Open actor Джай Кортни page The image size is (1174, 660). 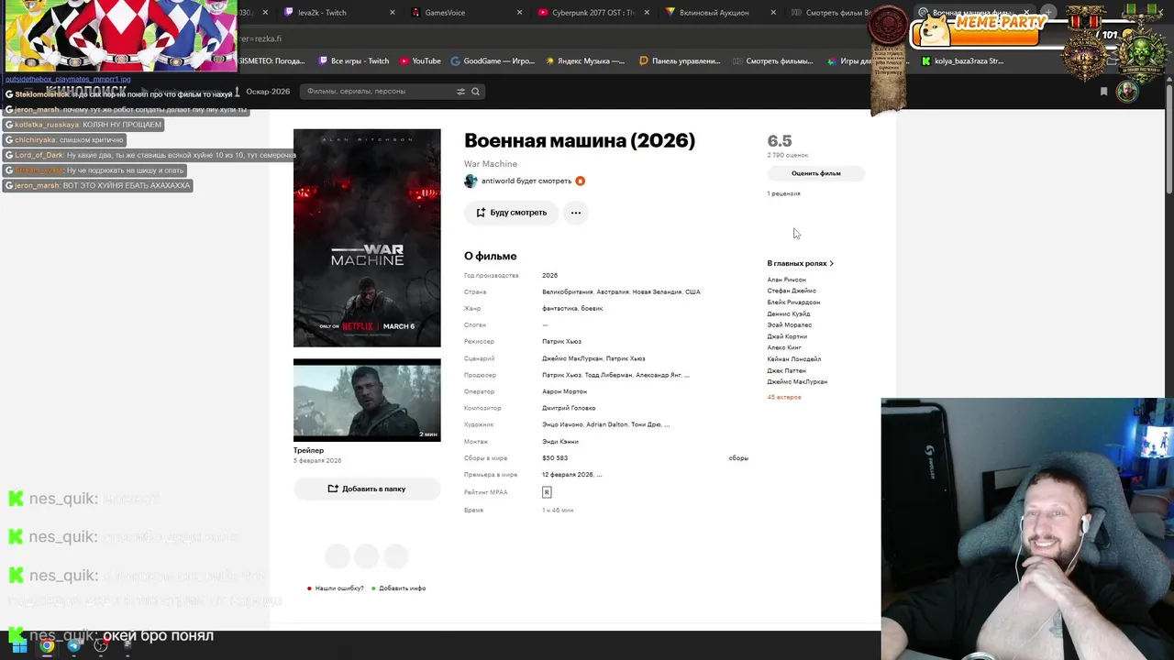[x=787, y=336]
